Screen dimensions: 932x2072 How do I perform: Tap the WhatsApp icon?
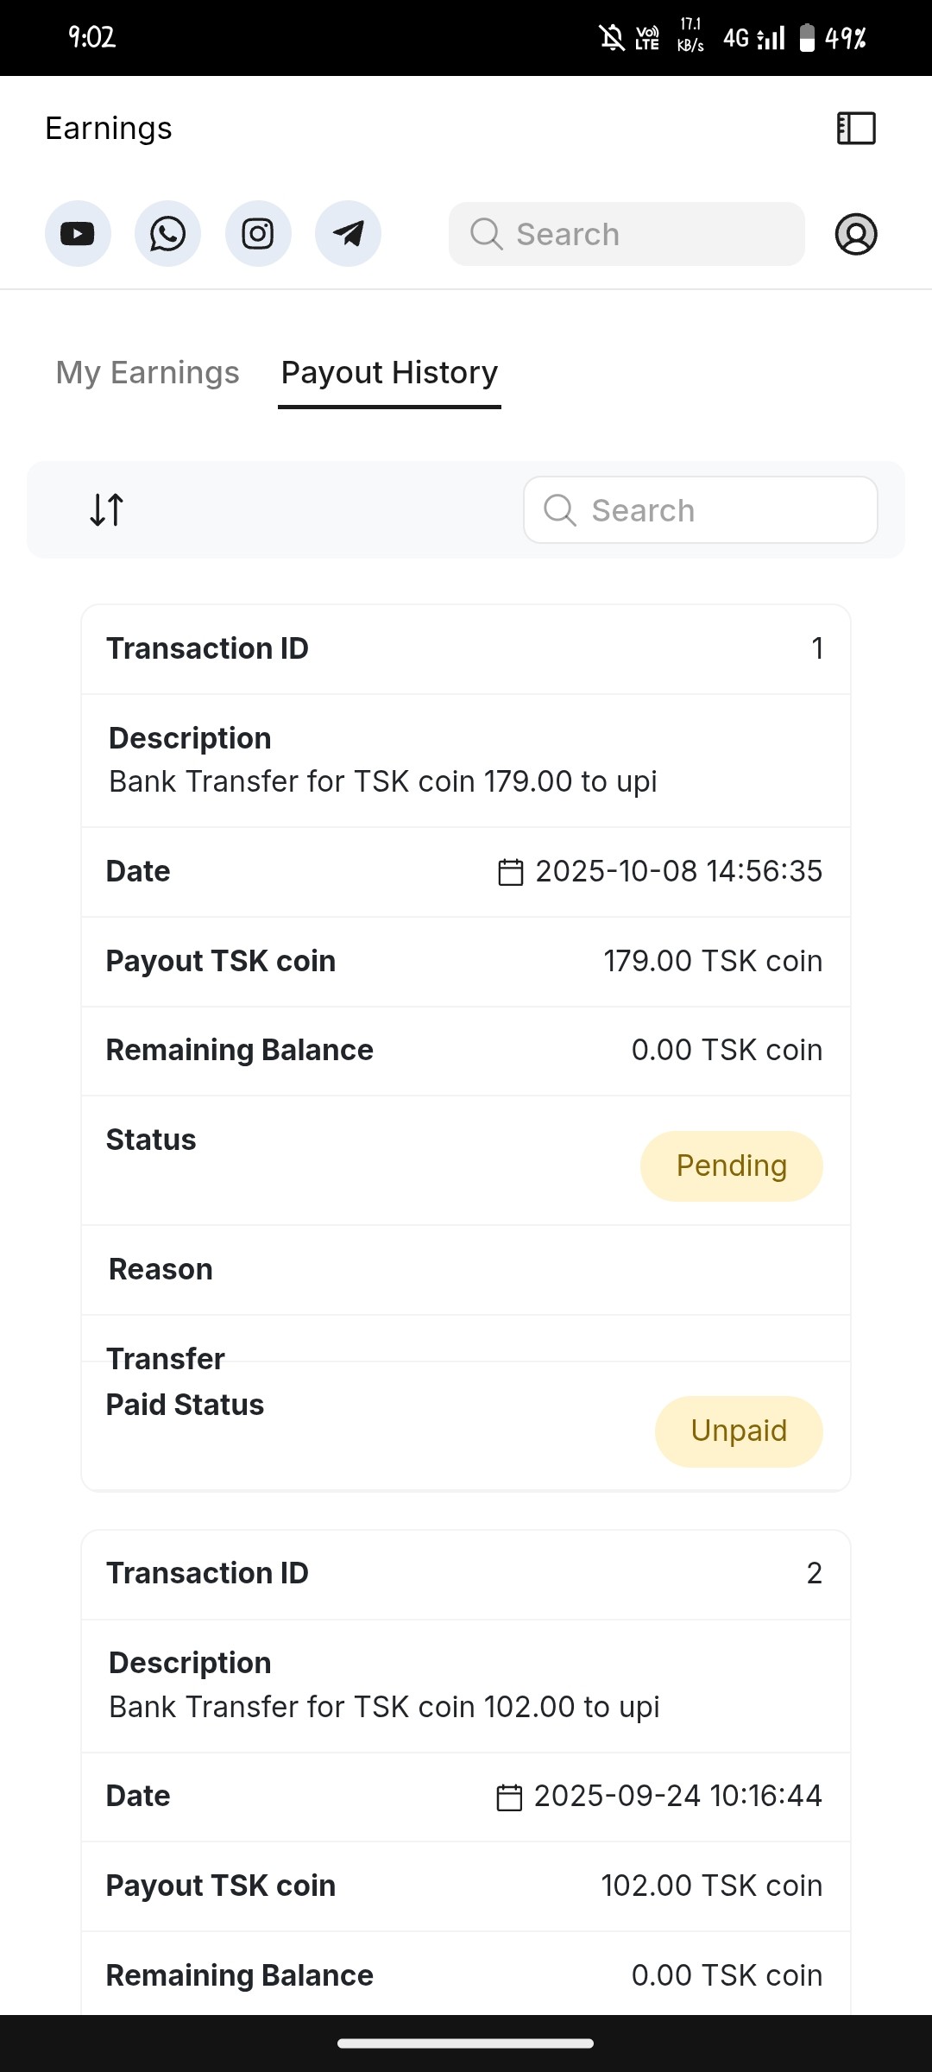167,234
